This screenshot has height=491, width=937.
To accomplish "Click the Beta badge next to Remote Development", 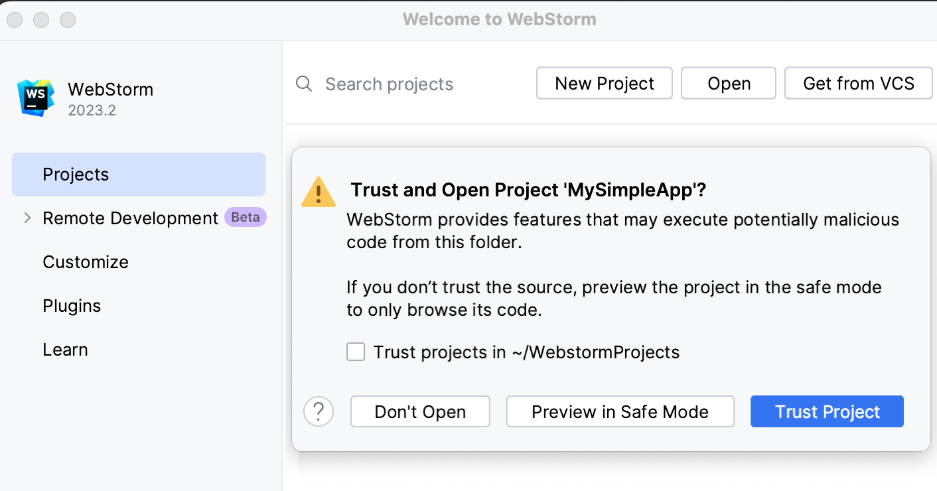I will [x=245, y=218].
